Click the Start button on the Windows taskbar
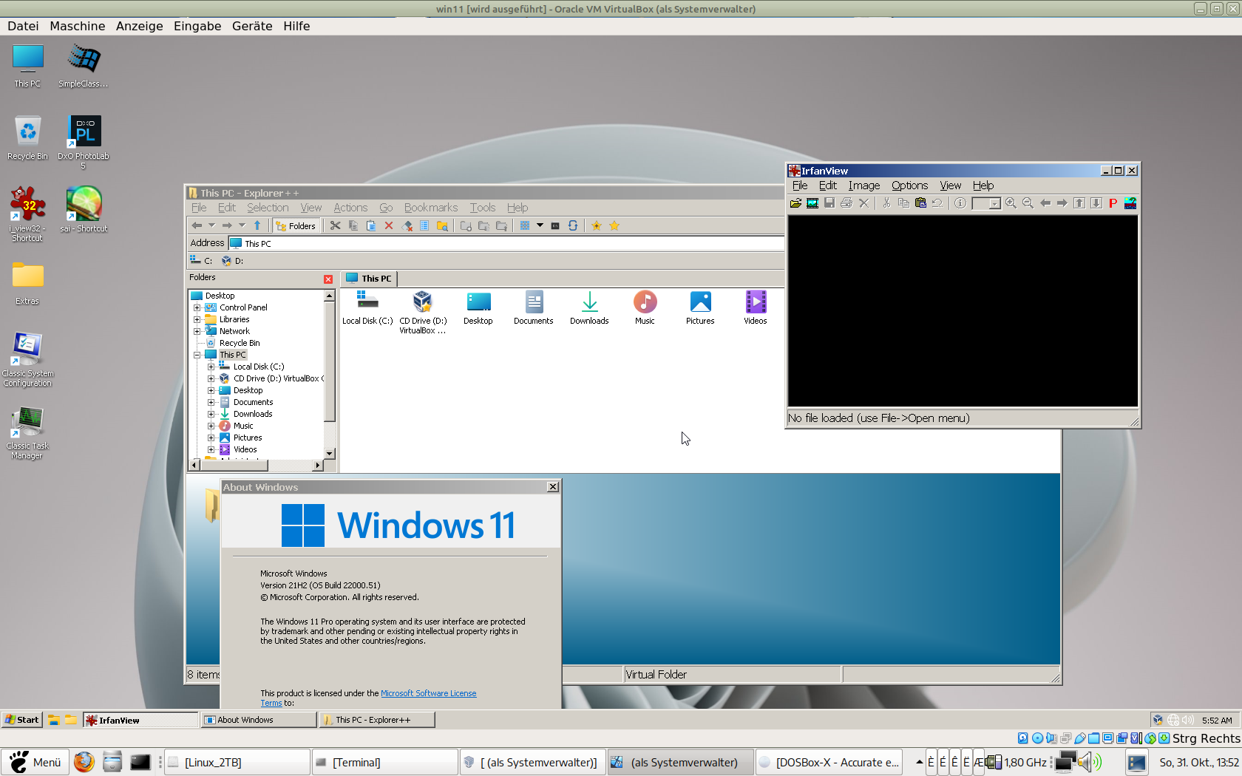 click(22, 720)
